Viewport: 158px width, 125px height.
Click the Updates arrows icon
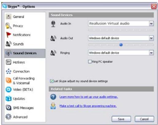[9, 98]
